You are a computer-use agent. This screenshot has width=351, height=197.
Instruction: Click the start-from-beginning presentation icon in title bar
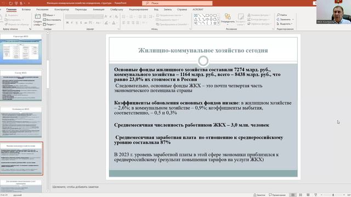(x=16, y=3)
